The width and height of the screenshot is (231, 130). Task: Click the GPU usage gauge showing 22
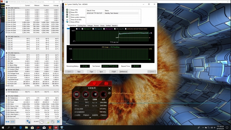click(86, 94)
